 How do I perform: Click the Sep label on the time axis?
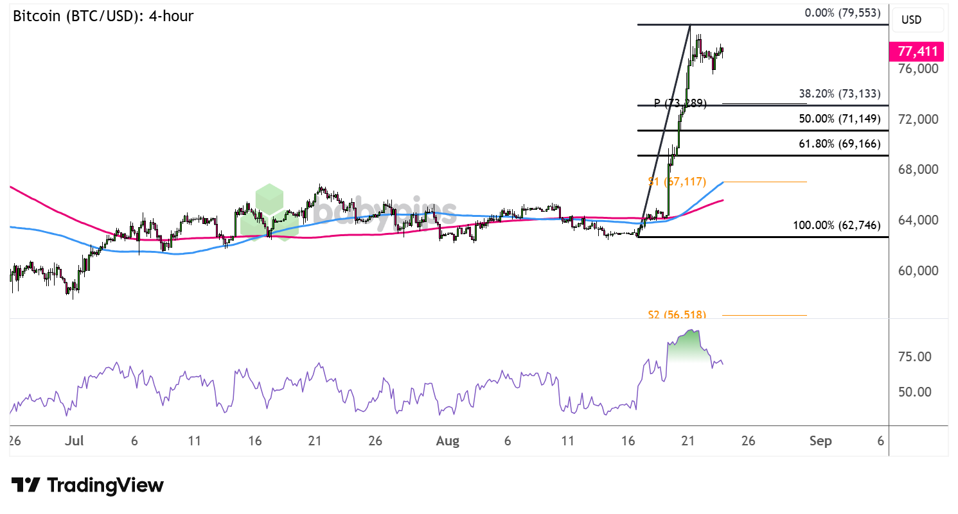821,441
